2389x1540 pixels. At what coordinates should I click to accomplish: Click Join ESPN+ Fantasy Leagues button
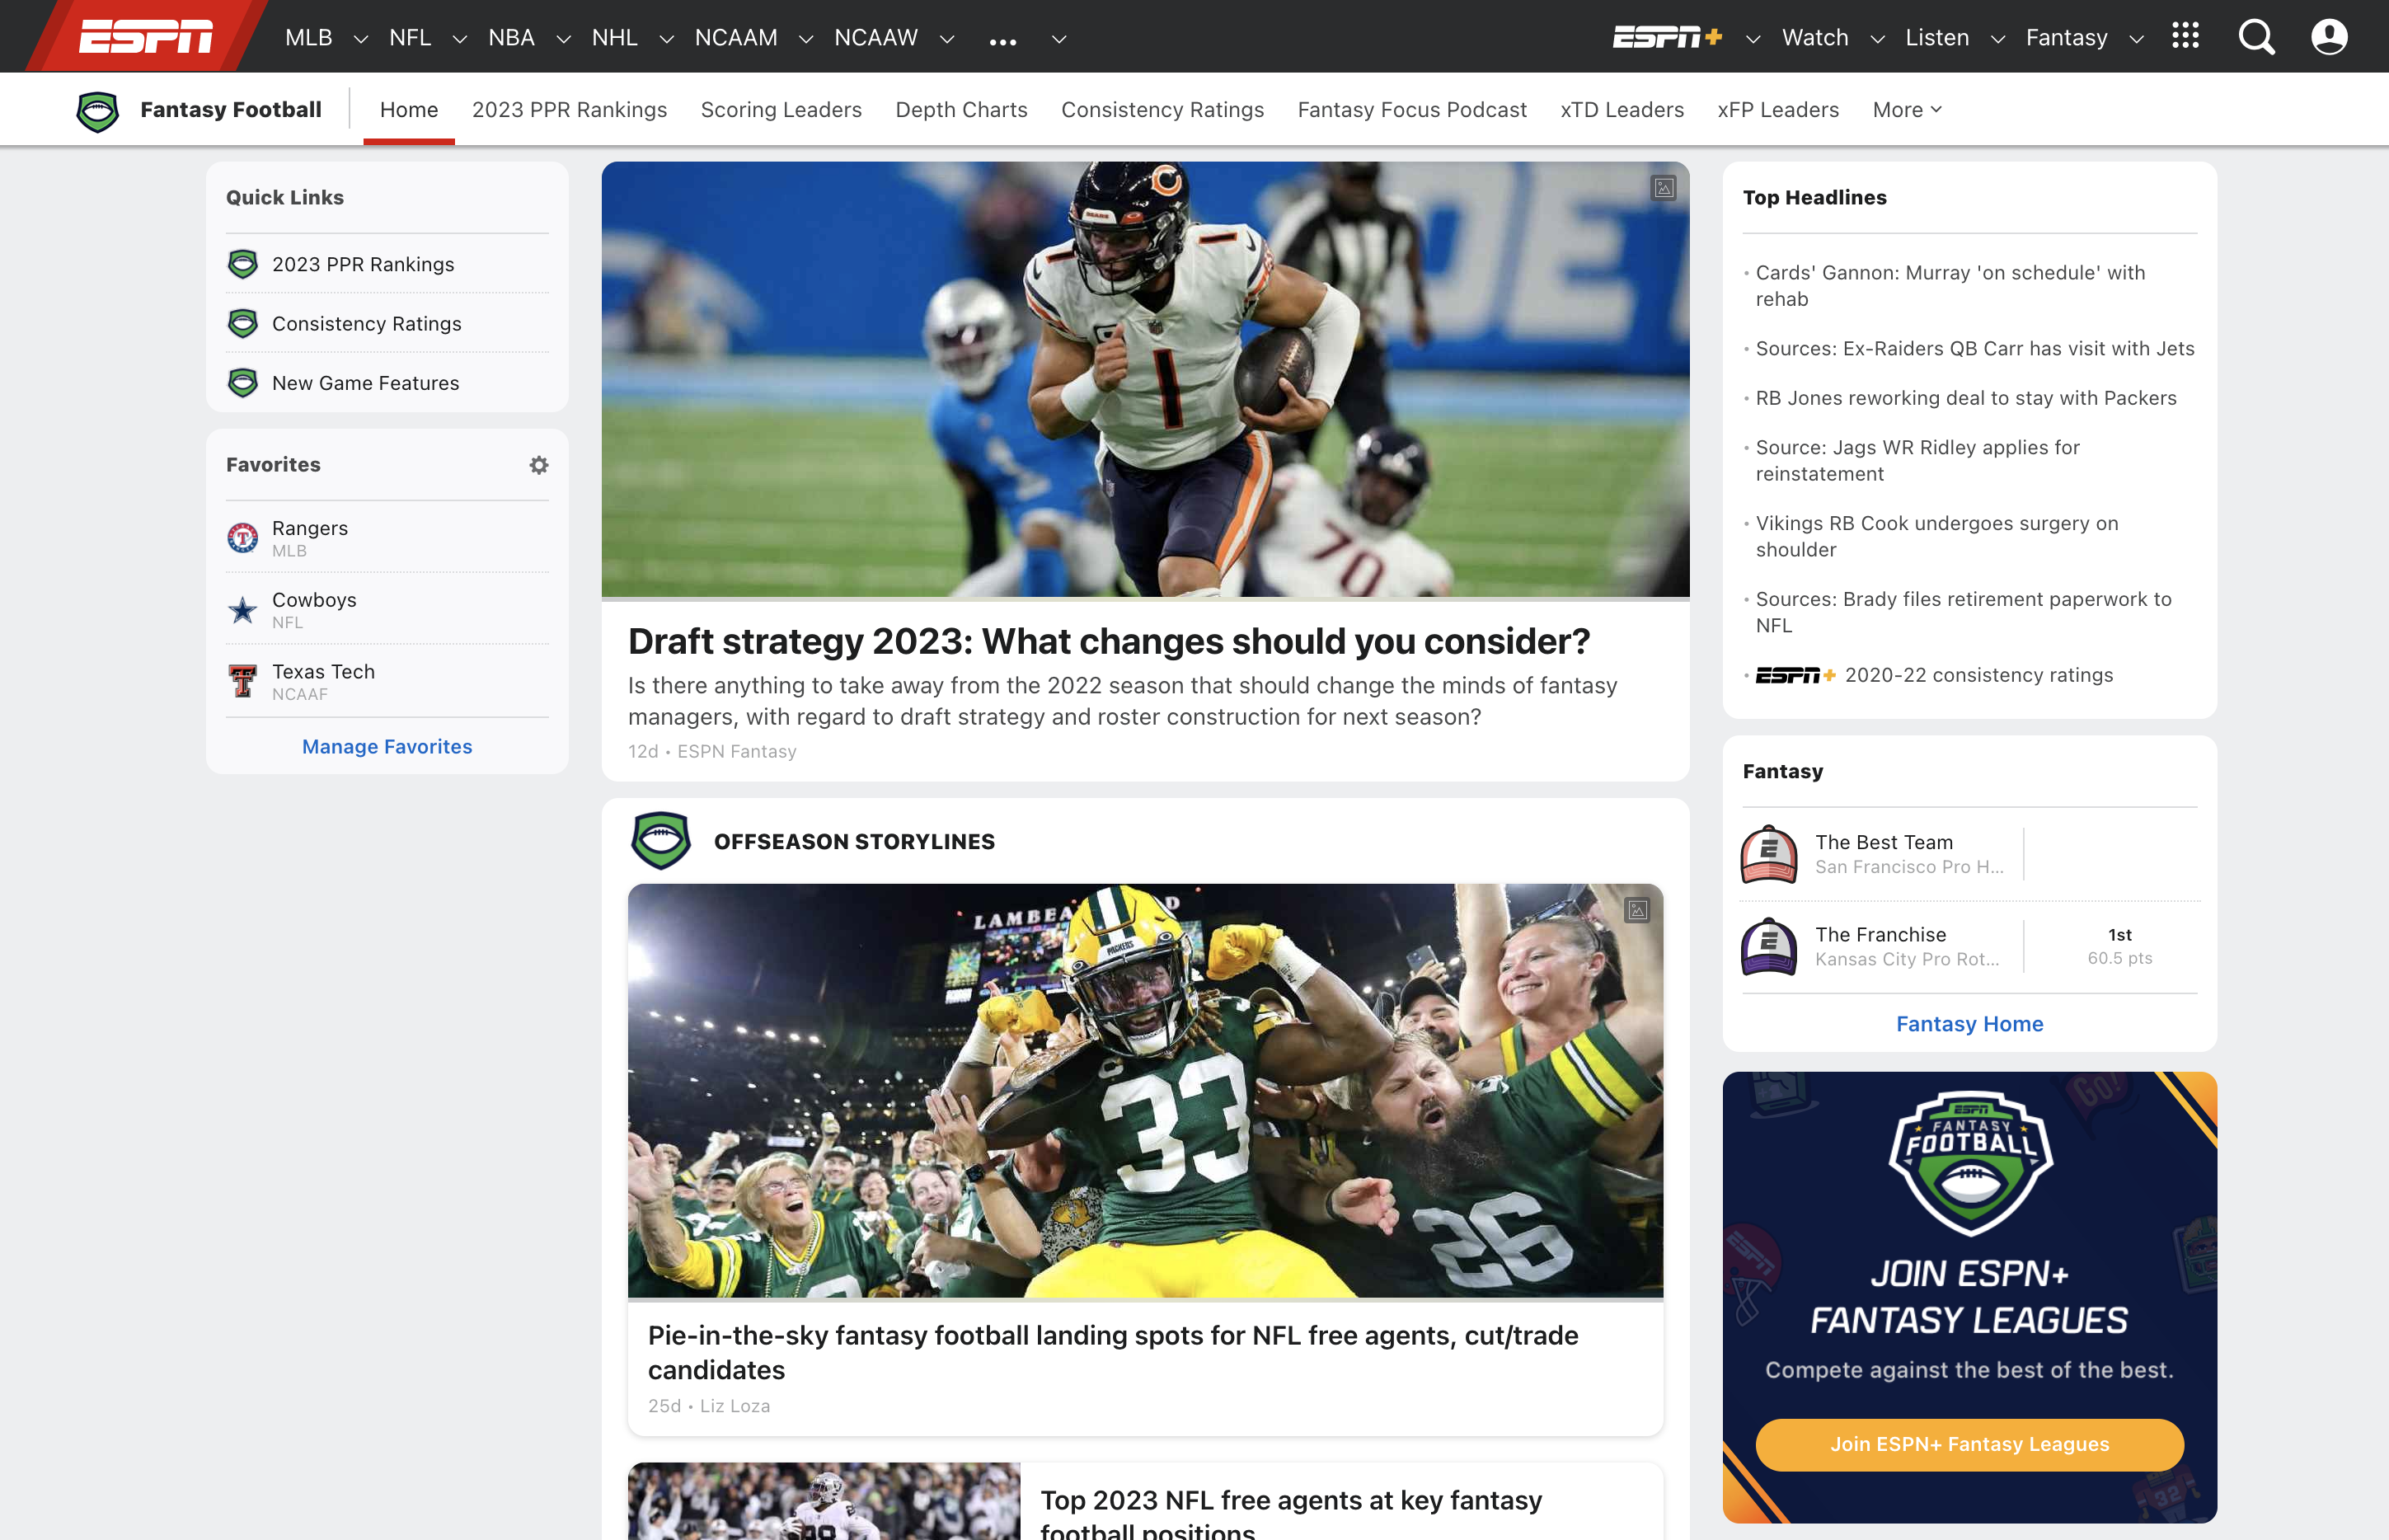pyautogui.click(x=1969, y=1444)
